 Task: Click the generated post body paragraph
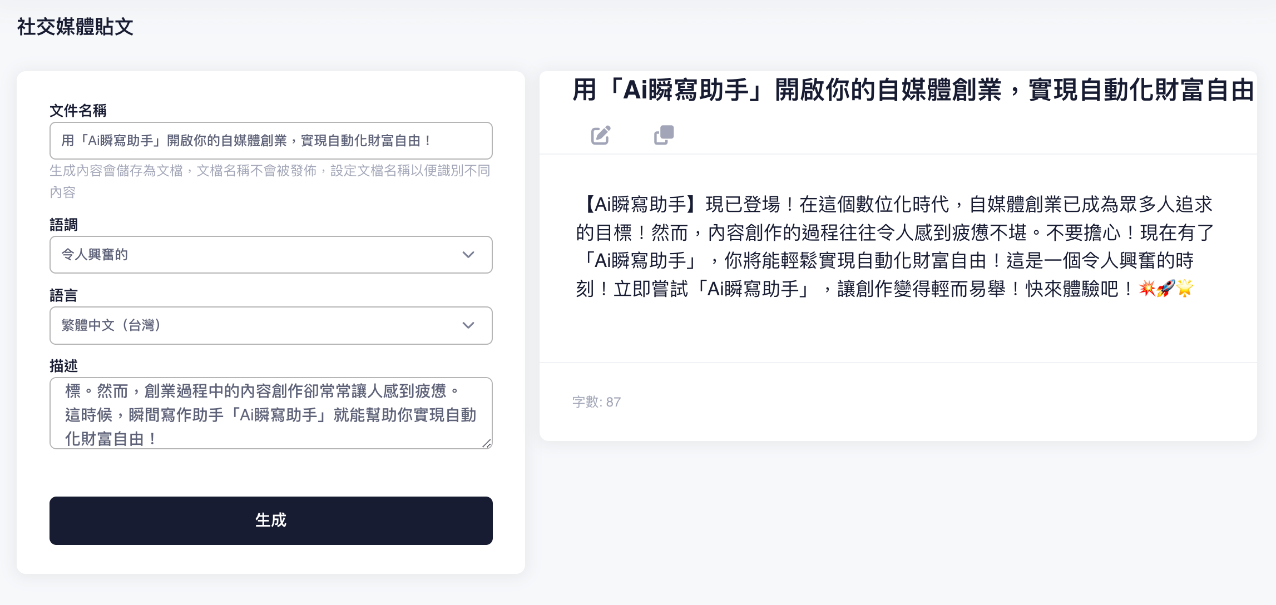pos(894,246)
